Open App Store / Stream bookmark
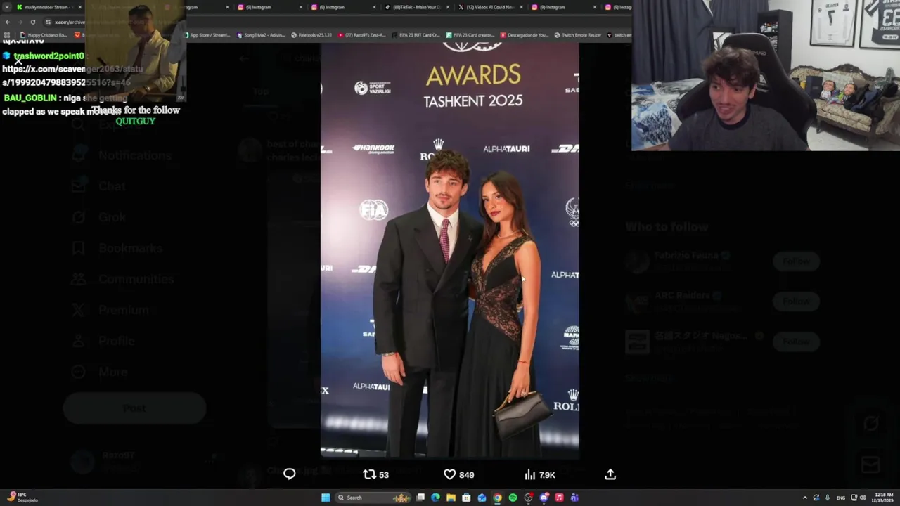900x506 pixels. pyautogui.click(x=209, y=34)
